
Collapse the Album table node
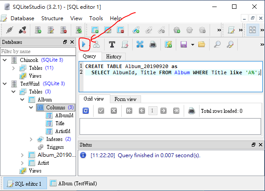(22, 100)
